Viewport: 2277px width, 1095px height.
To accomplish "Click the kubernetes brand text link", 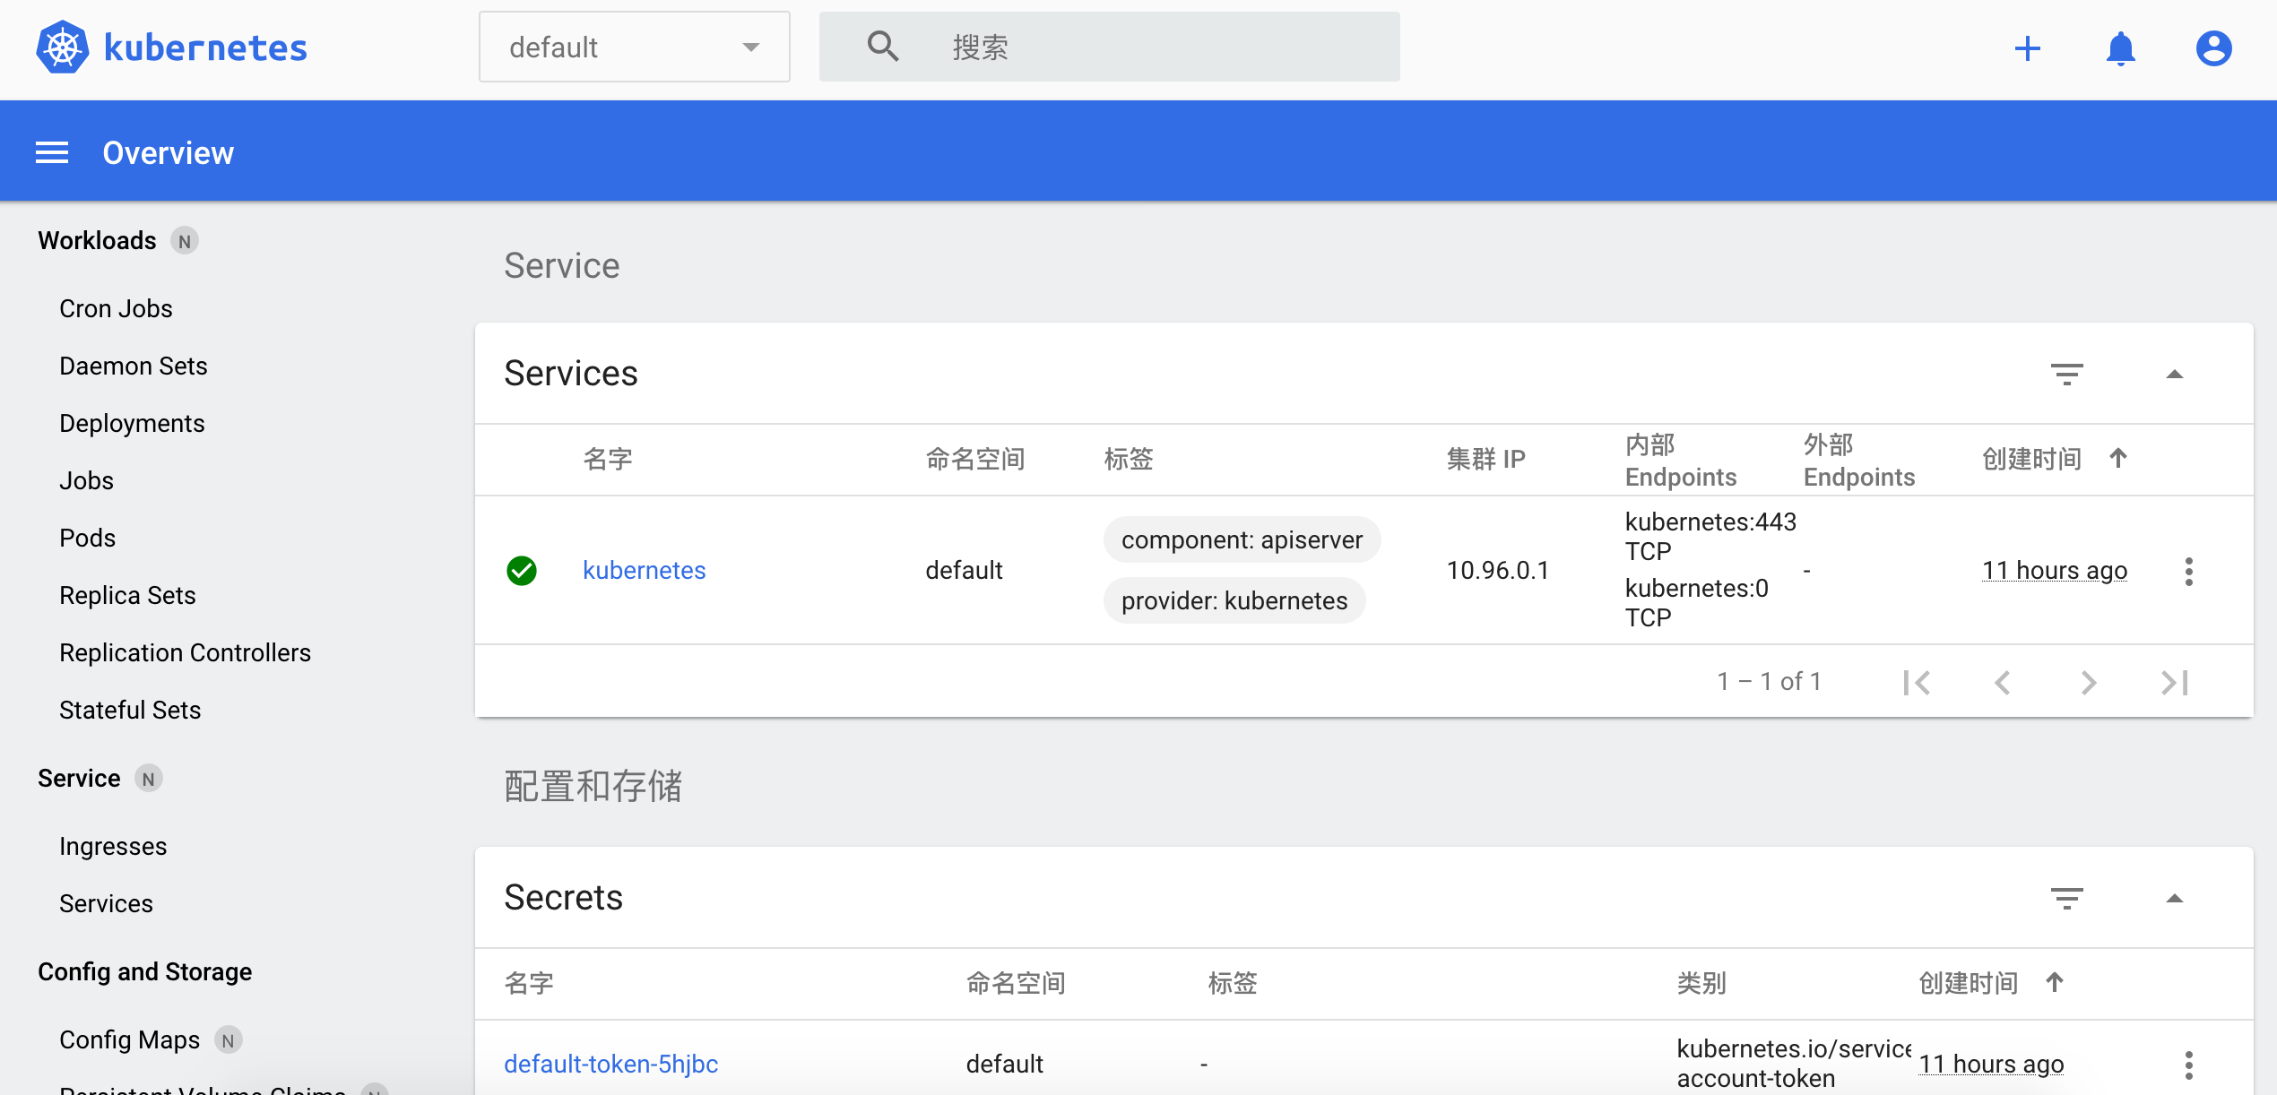I will pos(205,47).
